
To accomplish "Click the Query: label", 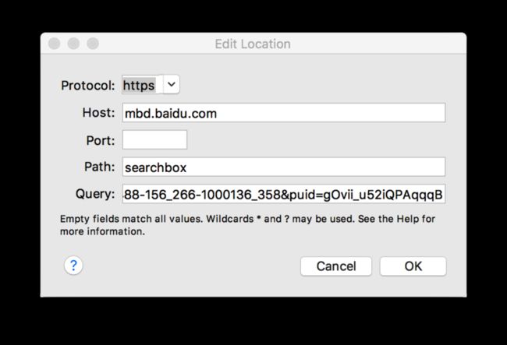I will click(x=95, y=194).
